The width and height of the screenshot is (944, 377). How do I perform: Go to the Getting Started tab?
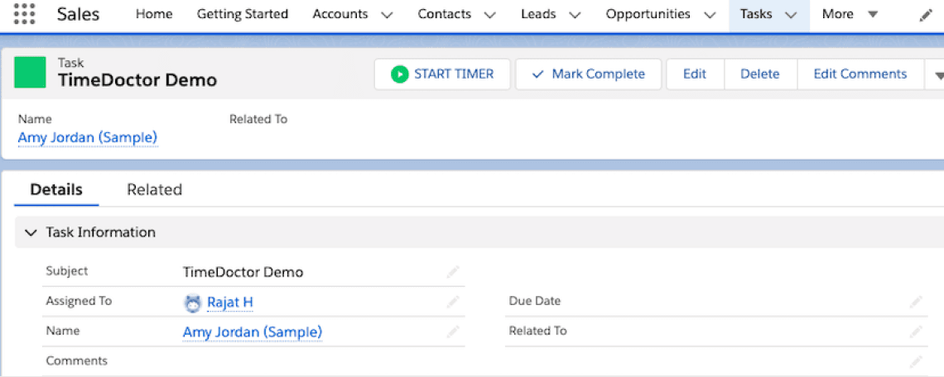click(x=243, y=14)
